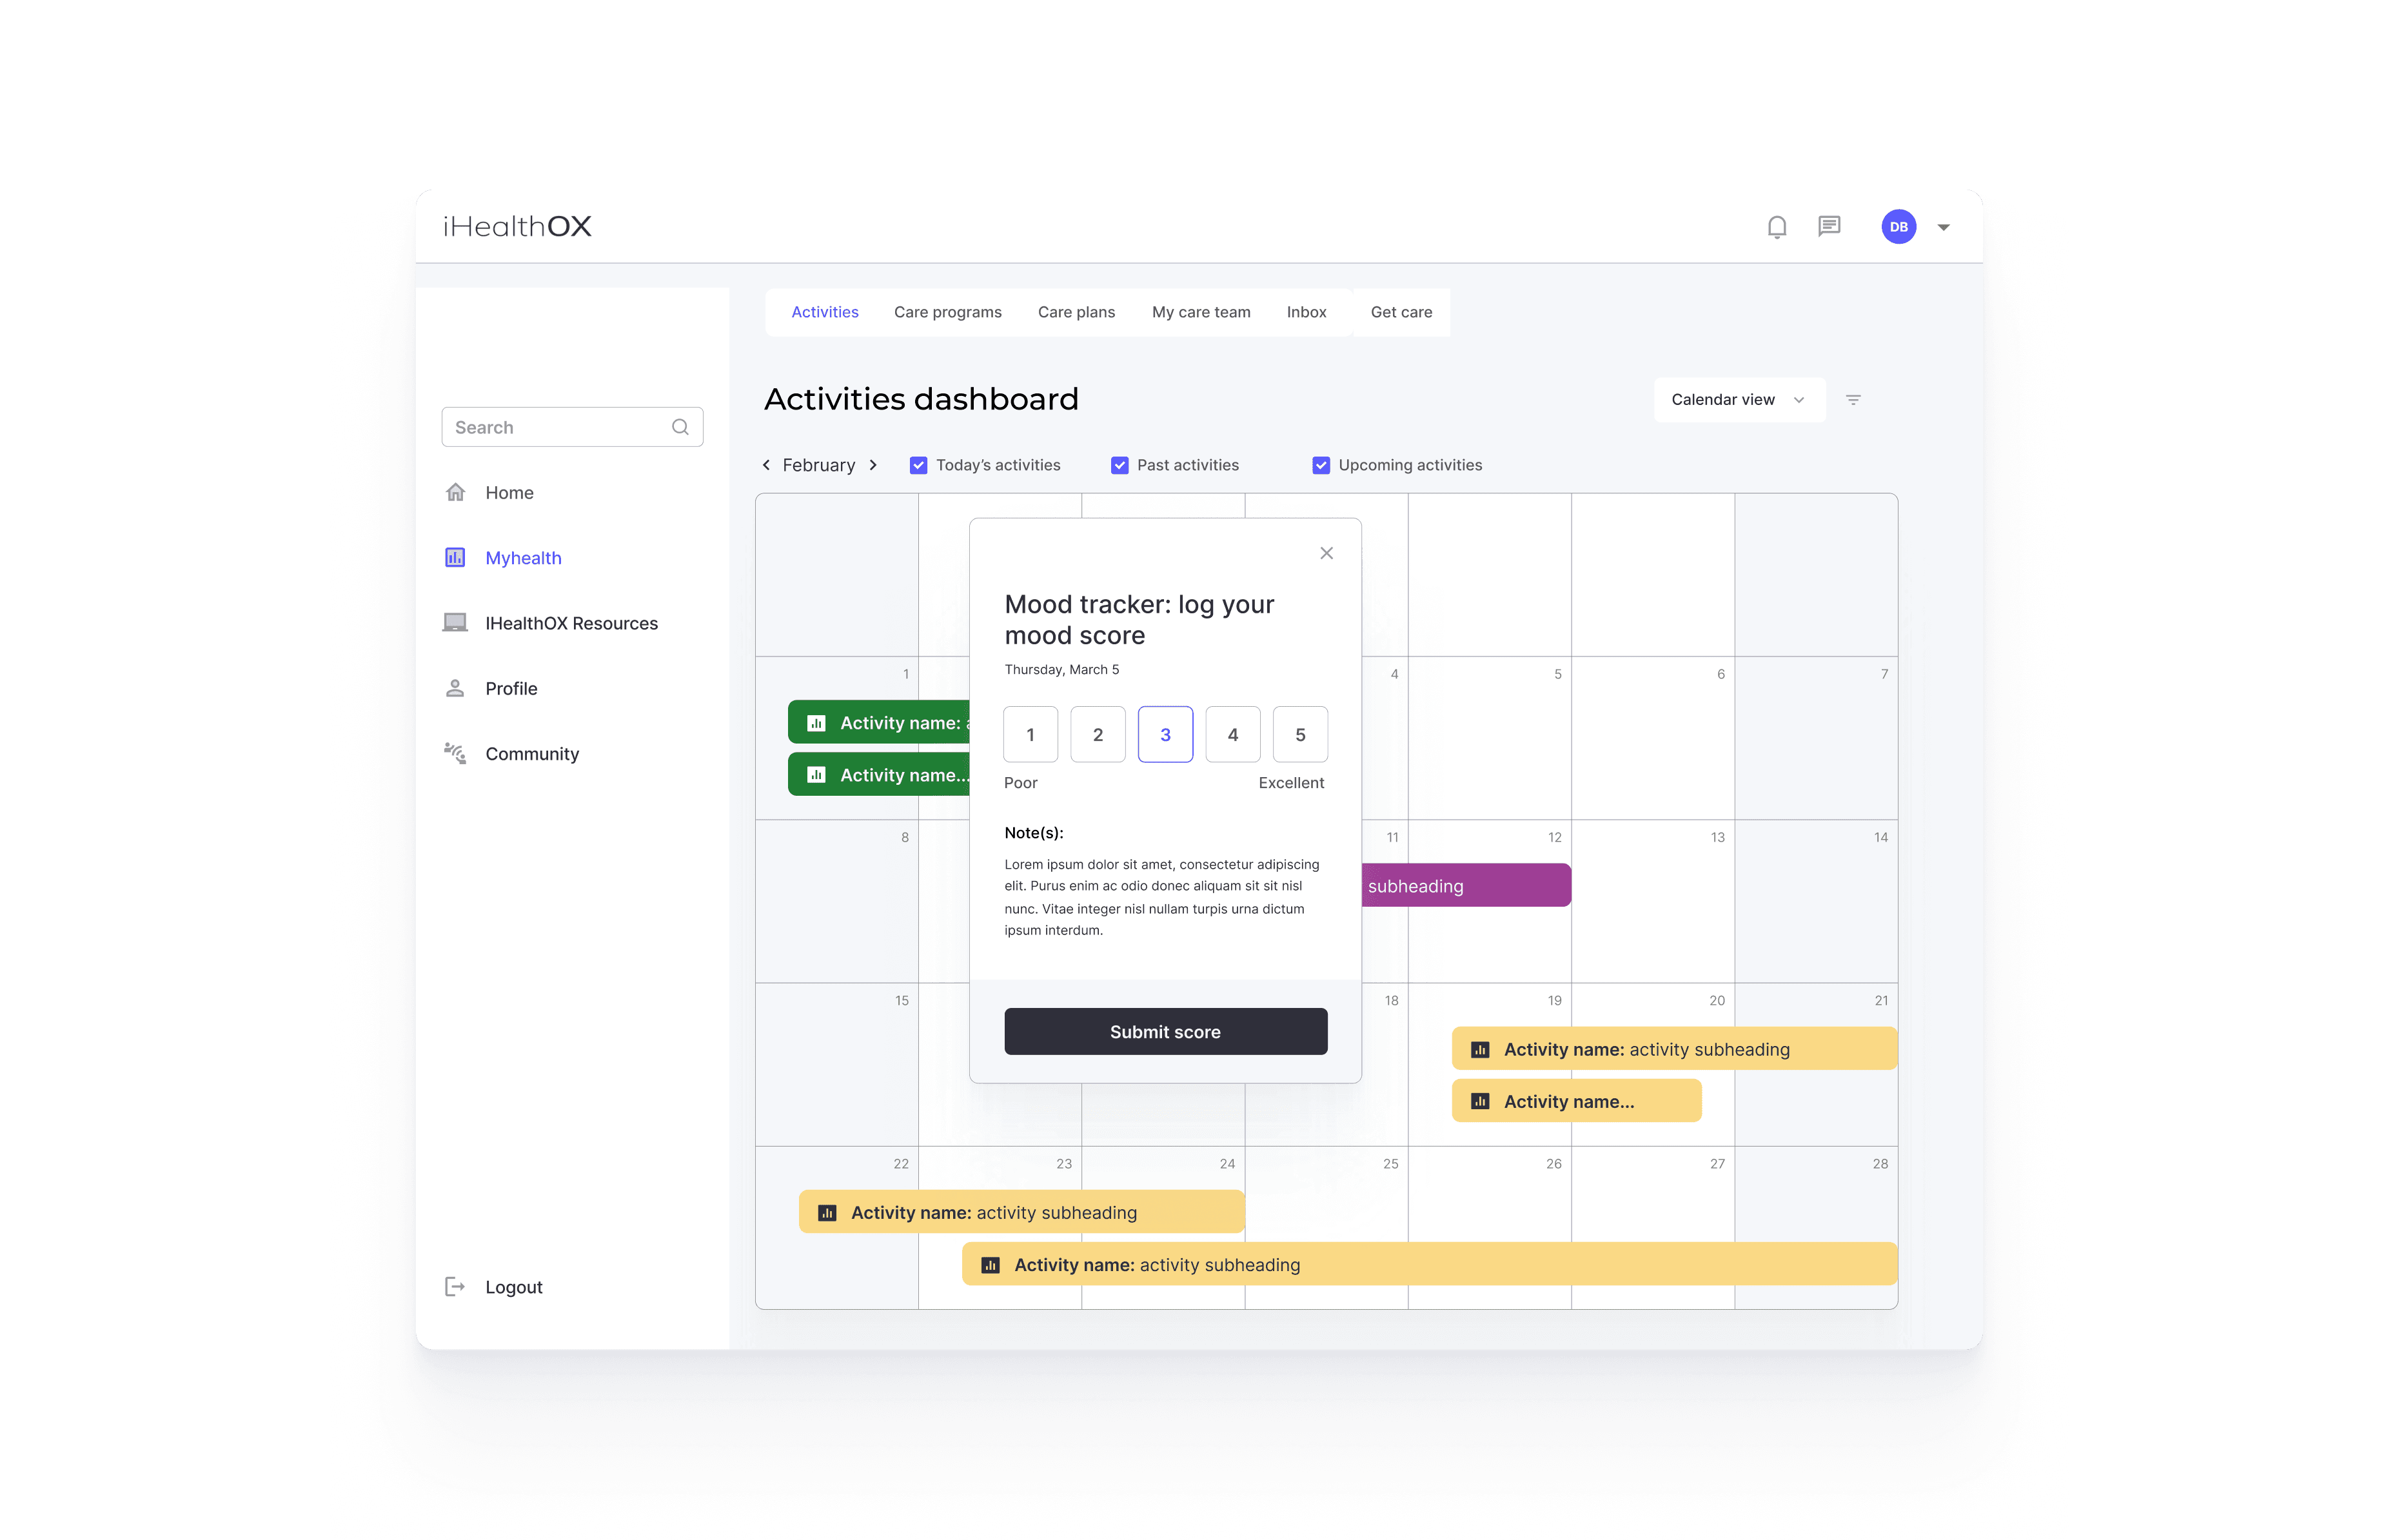The width and height of the screenshot is (2397, 1540).
Task: Open the Inbox tab
Action: 1306,312
